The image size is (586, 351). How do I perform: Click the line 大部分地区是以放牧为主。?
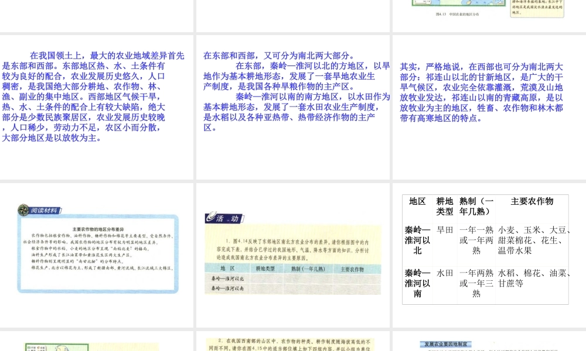[x=52, y=138]
